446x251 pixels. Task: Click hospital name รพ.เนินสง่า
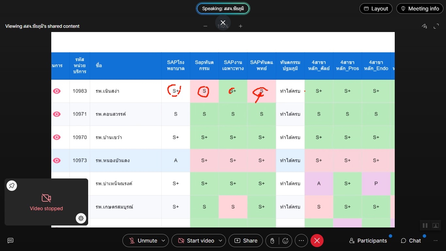107,91
